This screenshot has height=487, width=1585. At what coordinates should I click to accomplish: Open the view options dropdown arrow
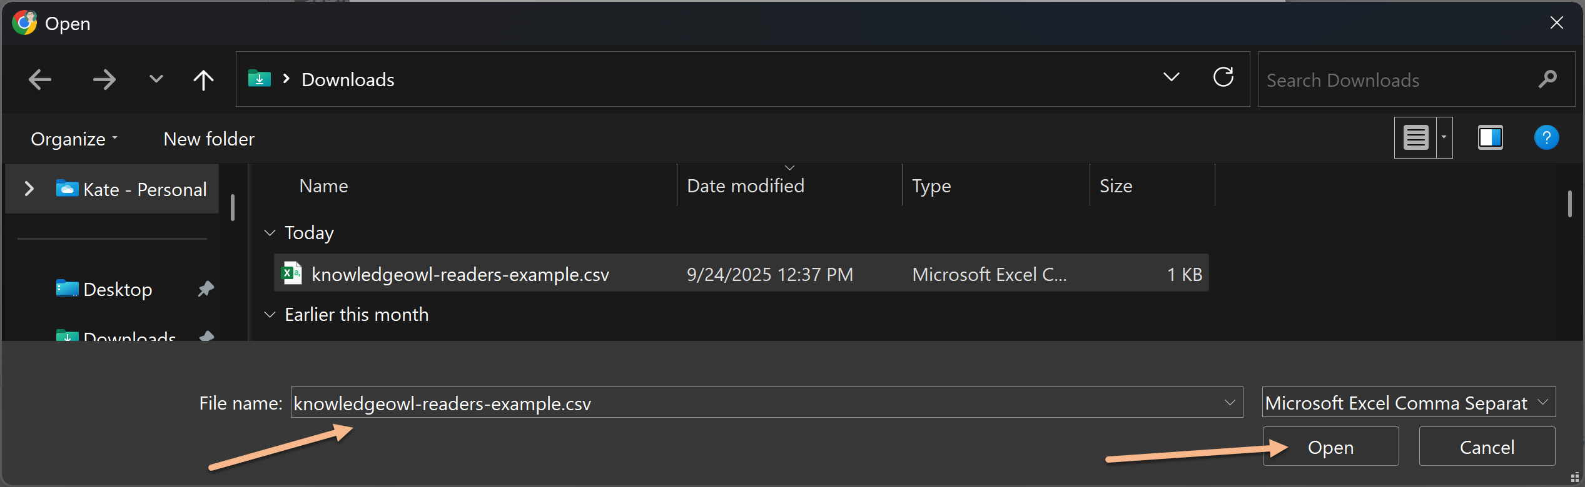[x=1444, y=137]
